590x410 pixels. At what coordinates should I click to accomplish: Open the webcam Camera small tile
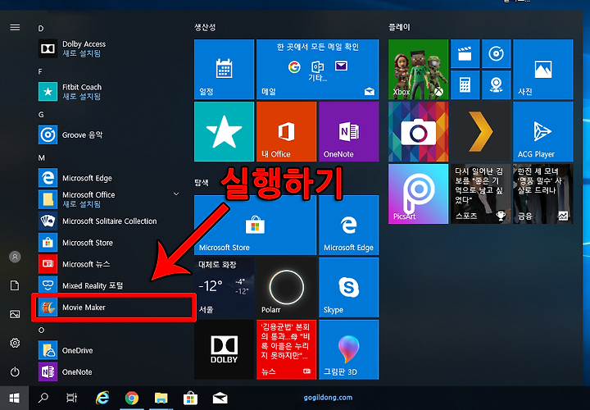(x=496, y=84)
